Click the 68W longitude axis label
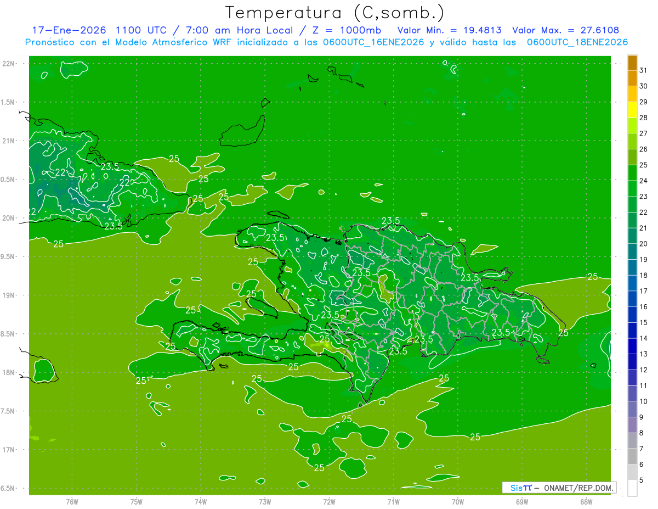The image size is (658, 509). (x=586, y=502)
